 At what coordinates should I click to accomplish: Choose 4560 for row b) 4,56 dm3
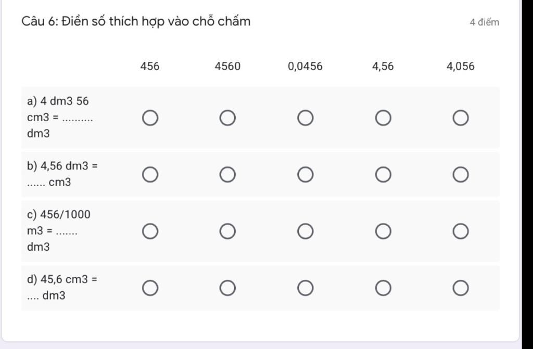tap(227, 175)
